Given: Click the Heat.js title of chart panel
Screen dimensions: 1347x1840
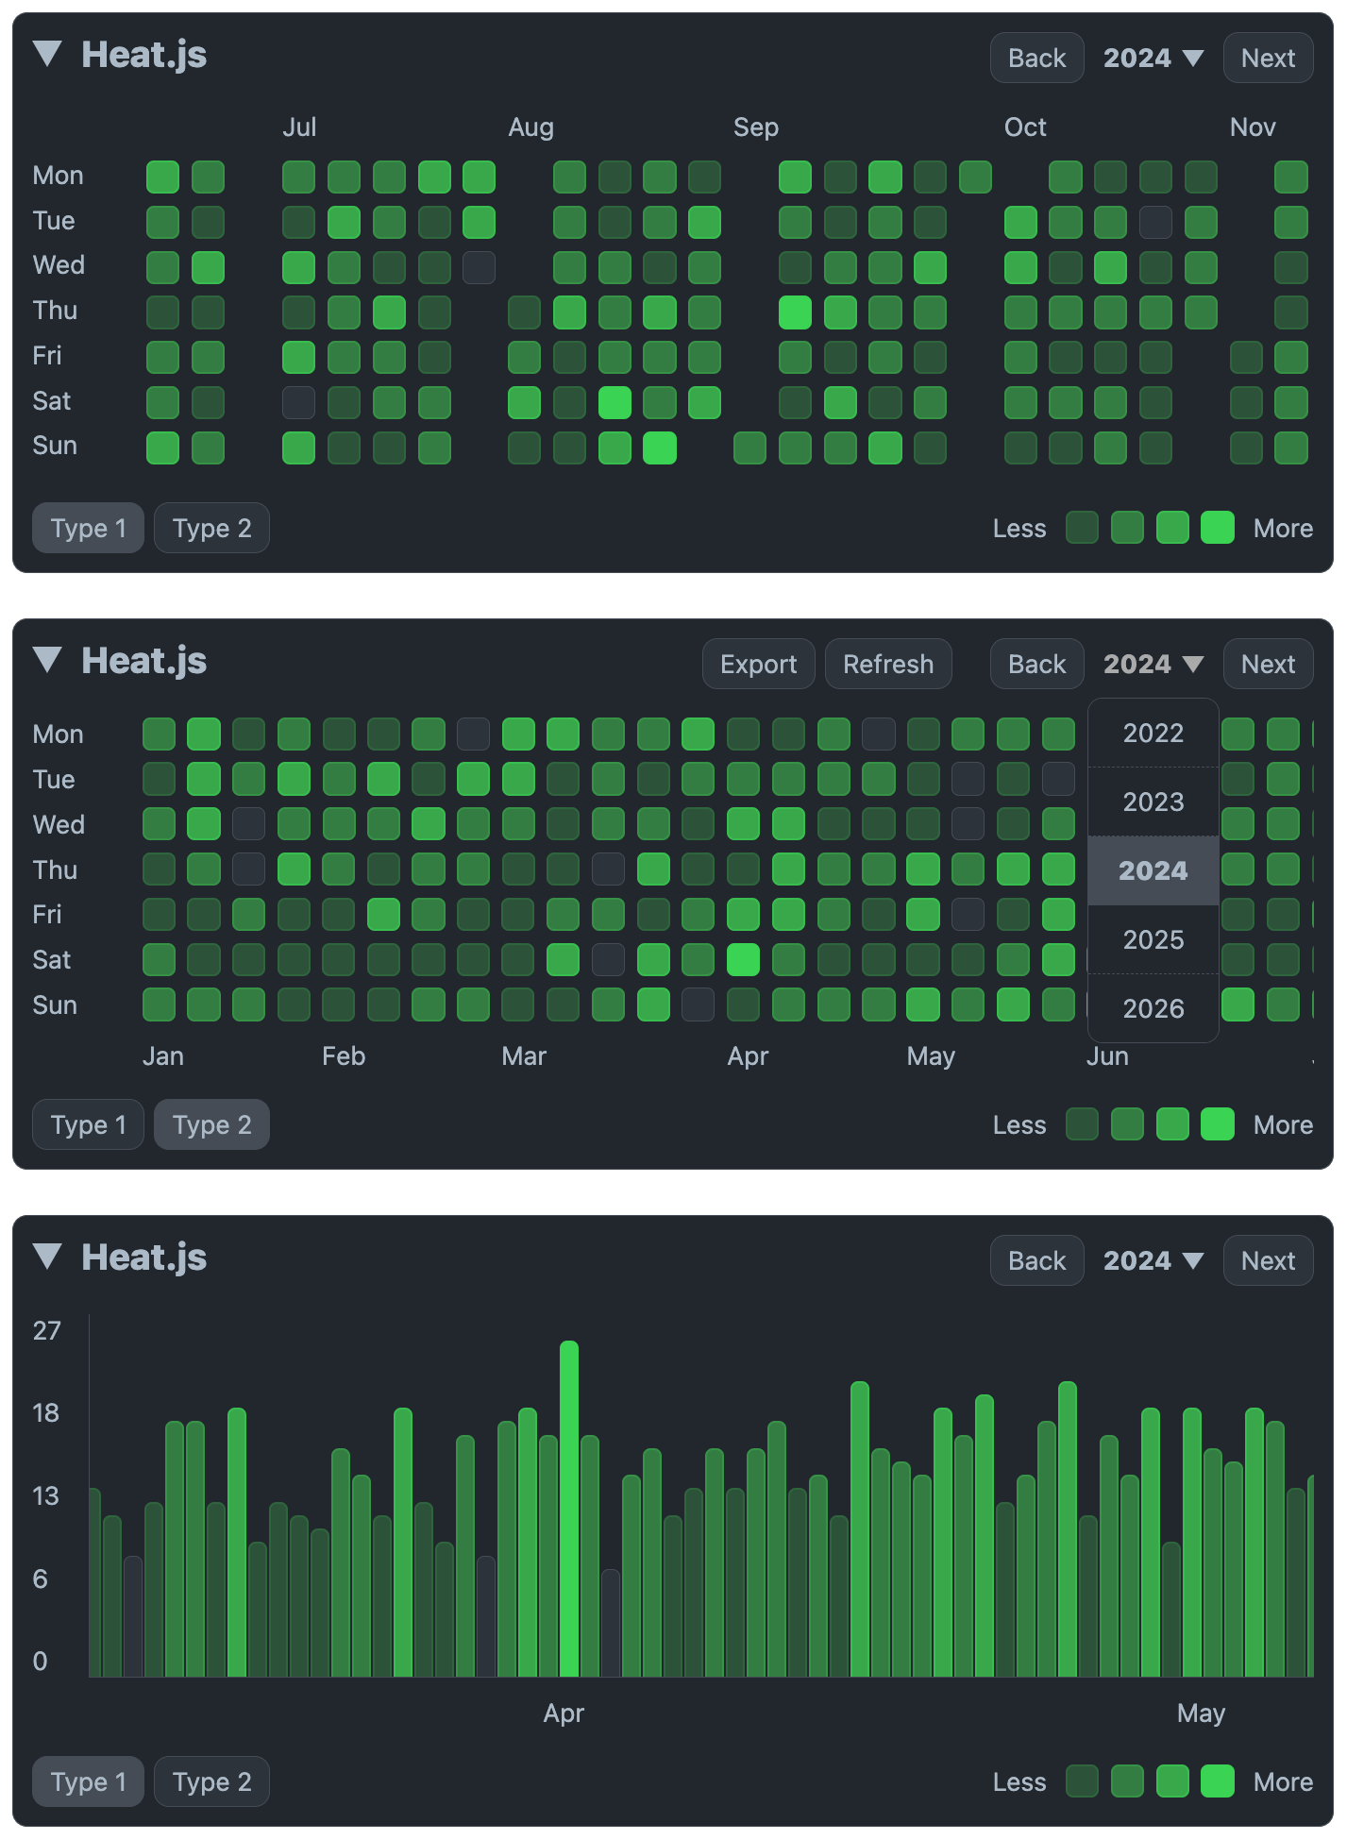Looking at the screenshot, I should (x=144, y=1258).
